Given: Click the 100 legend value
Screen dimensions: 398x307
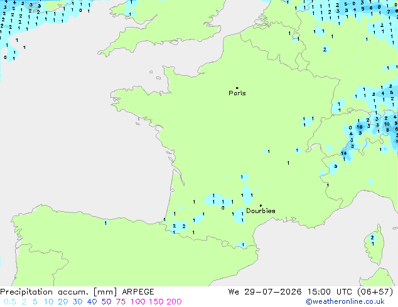Looking at the screenshot, I should tap(138, 302).
